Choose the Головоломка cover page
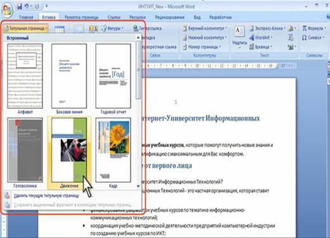Screen dimensions: 330x238 click(25, 153)
